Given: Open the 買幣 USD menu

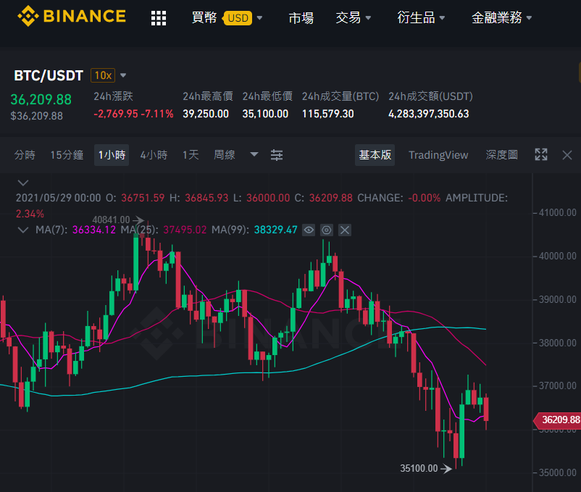Looking at the screenshot, I should (227, 17).
